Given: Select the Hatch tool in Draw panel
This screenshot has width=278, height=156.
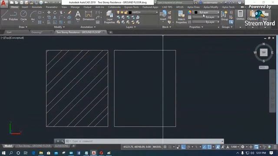Looking at the screenshot, I should coord(40,22).
